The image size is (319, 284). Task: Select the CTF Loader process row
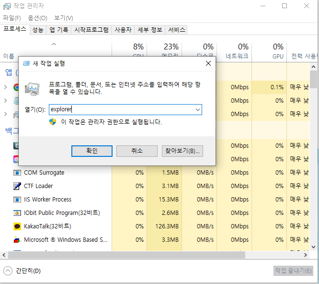click(x=155, y=186)
